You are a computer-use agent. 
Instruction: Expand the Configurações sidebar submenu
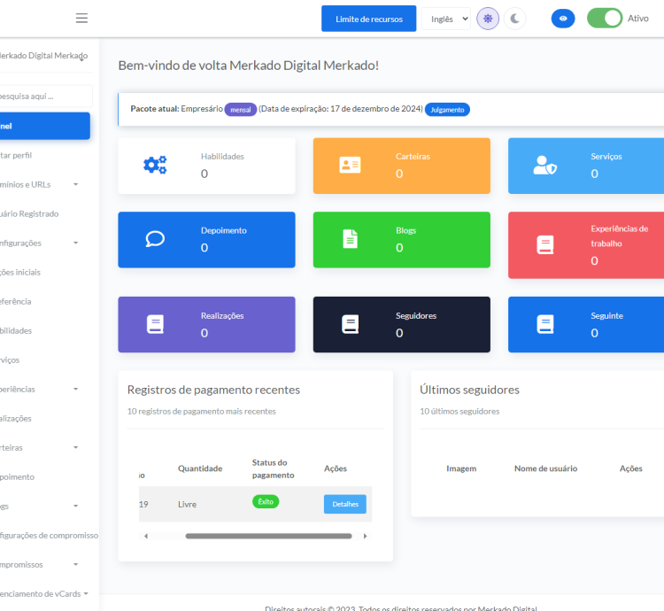[40, 243]
